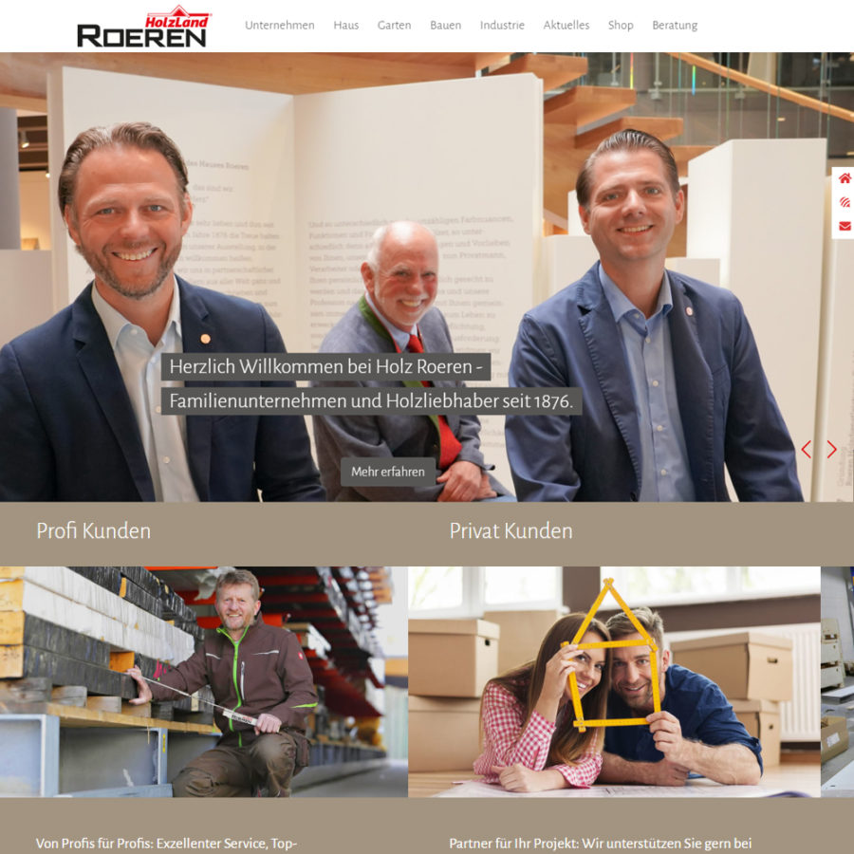Click the red house icon in side panel
Viewport: 854px width, 854px height.
pyautogui.click(x=845, y=178)
